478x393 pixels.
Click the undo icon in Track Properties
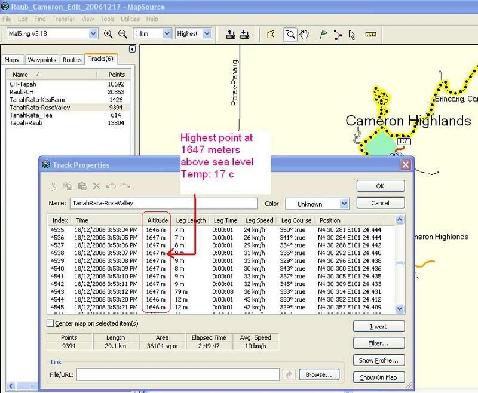pos(111,186)
